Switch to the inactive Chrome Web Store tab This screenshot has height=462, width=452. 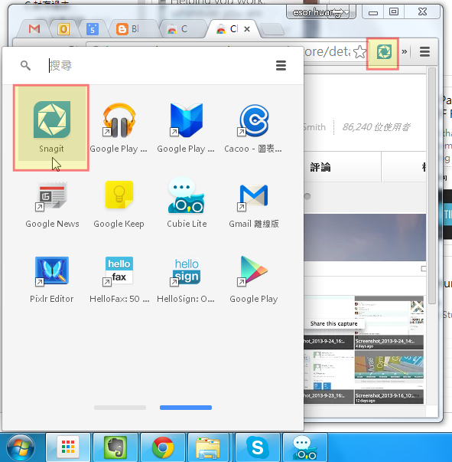tap(182, 29)
